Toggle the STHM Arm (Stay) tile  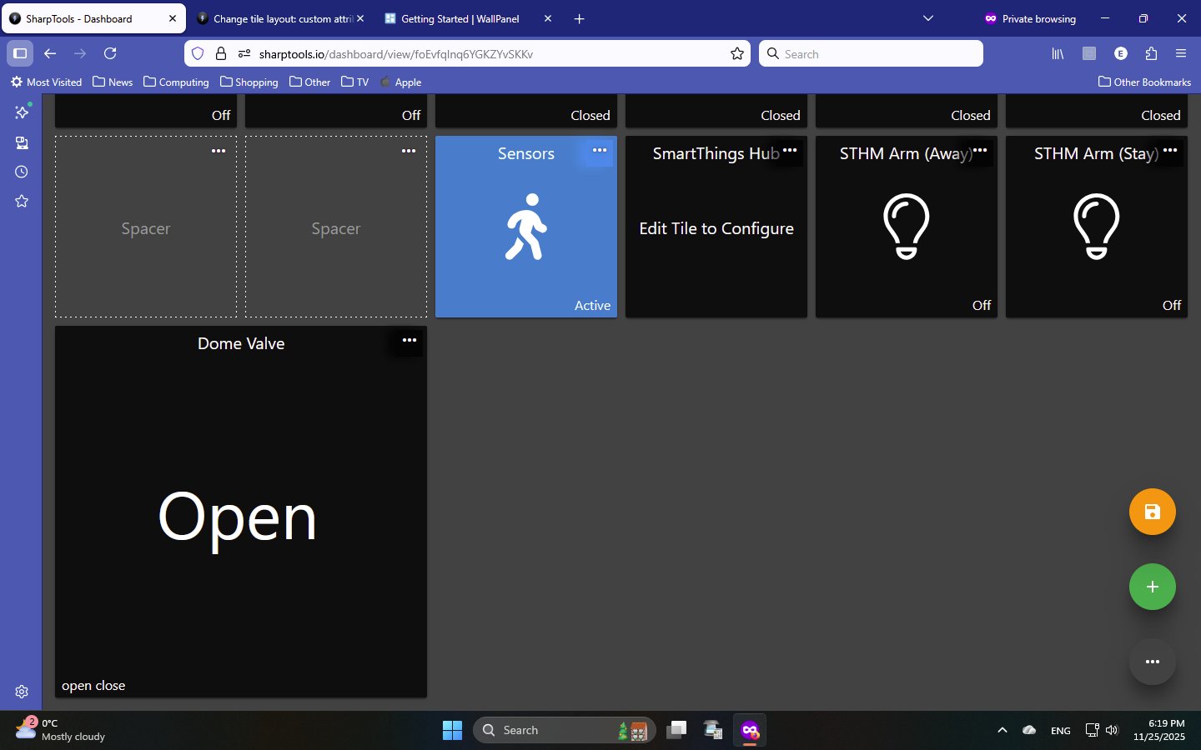(x=1096, y=227)
